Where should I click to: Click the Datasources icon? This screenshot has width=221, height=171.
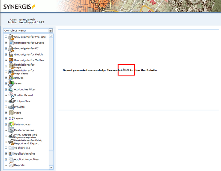(x=11, y=124)
